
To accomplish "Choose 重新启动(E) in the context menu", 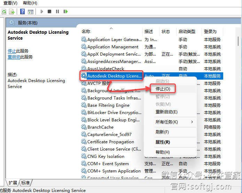I will (x=166, y=112).
